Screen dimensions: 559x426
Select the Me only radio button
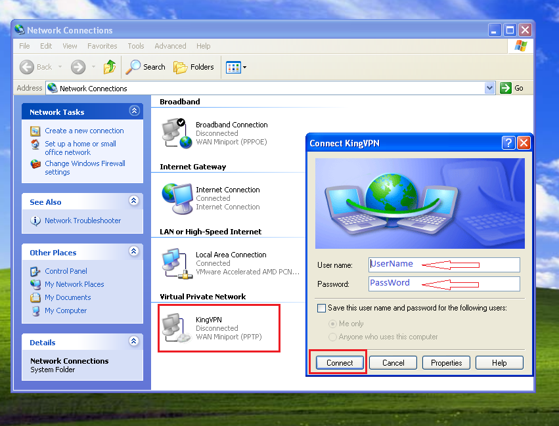click(332, 324)
